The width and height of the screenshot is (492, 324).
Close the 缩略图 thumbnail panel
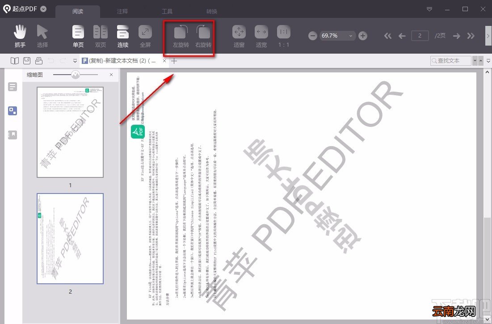coord(111,75)
